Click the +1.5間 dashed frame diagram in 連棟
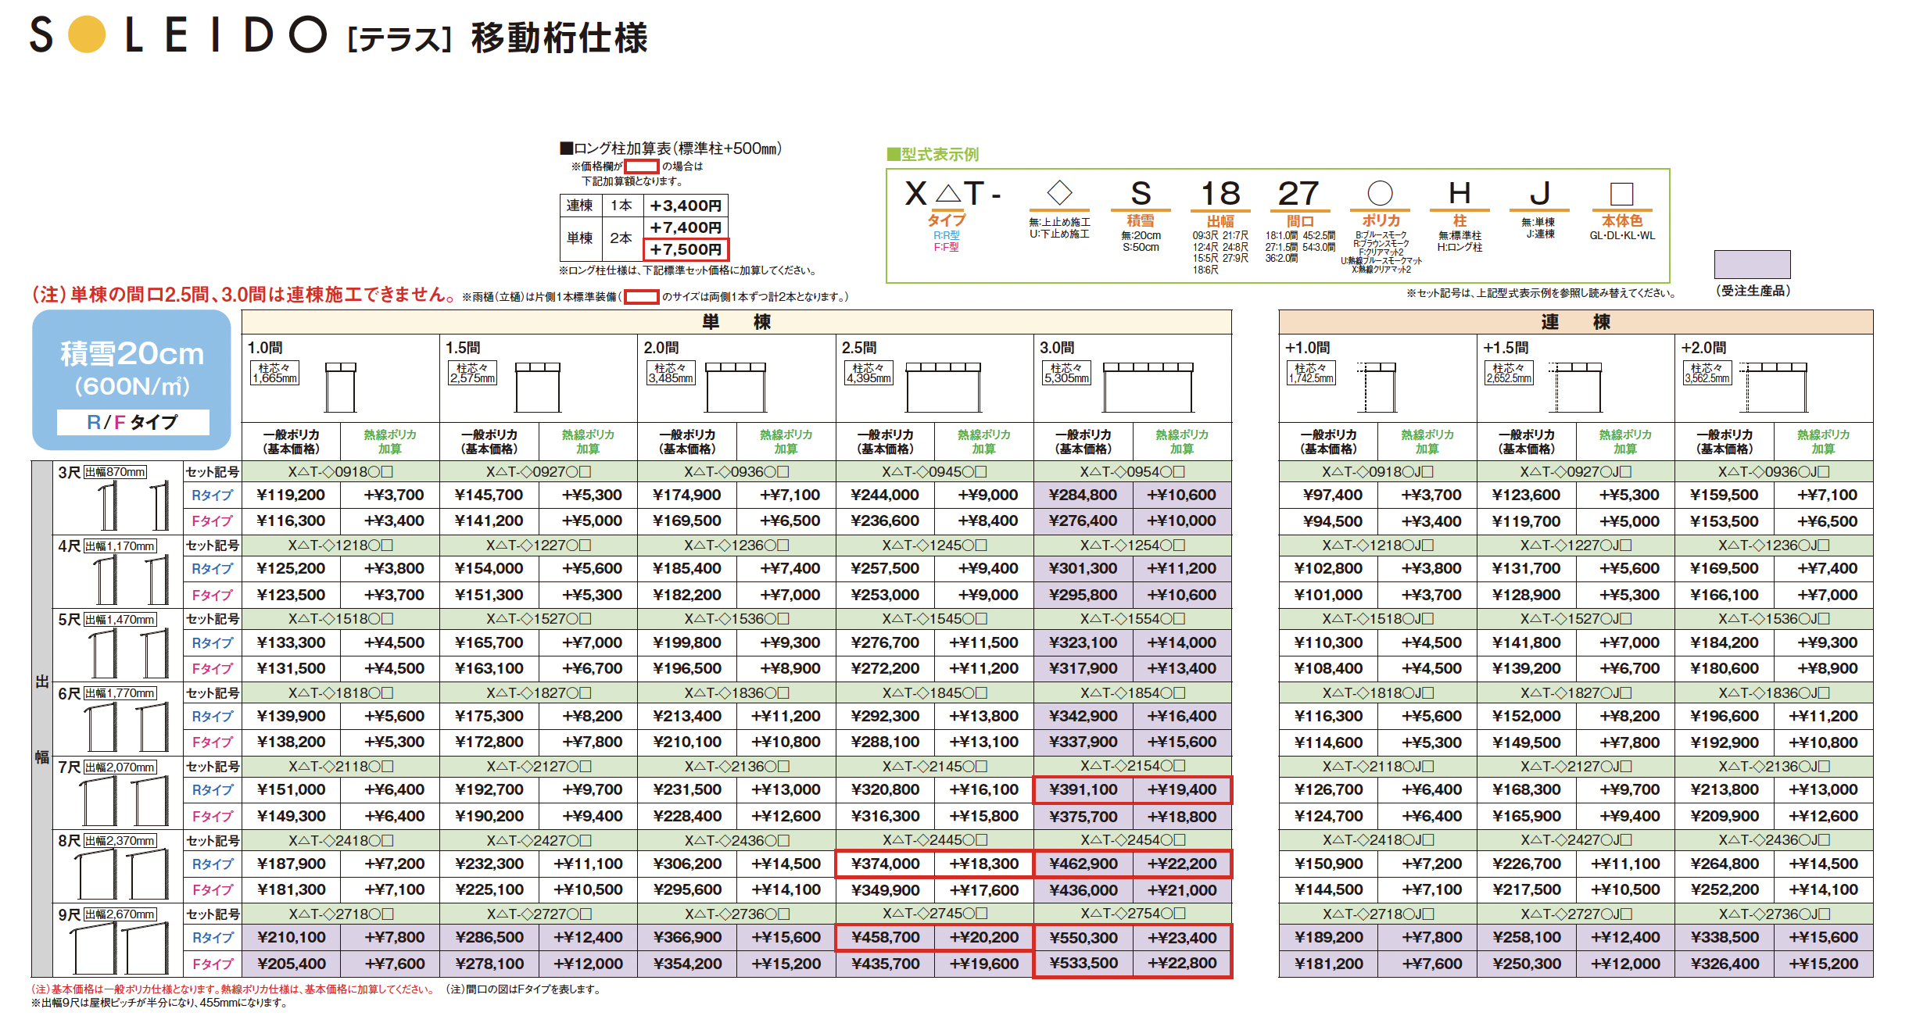The width and height of the screenshot is (1909, 1016). click(1576, 387)
